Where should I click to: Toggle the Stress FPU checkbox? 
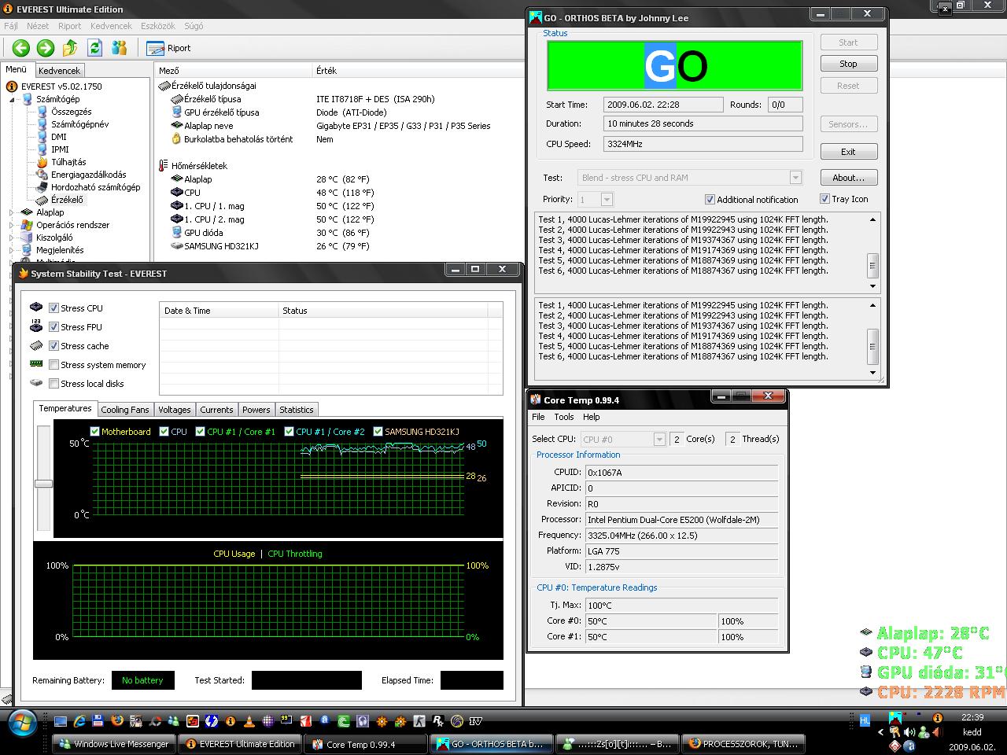(x=53, y=327)
